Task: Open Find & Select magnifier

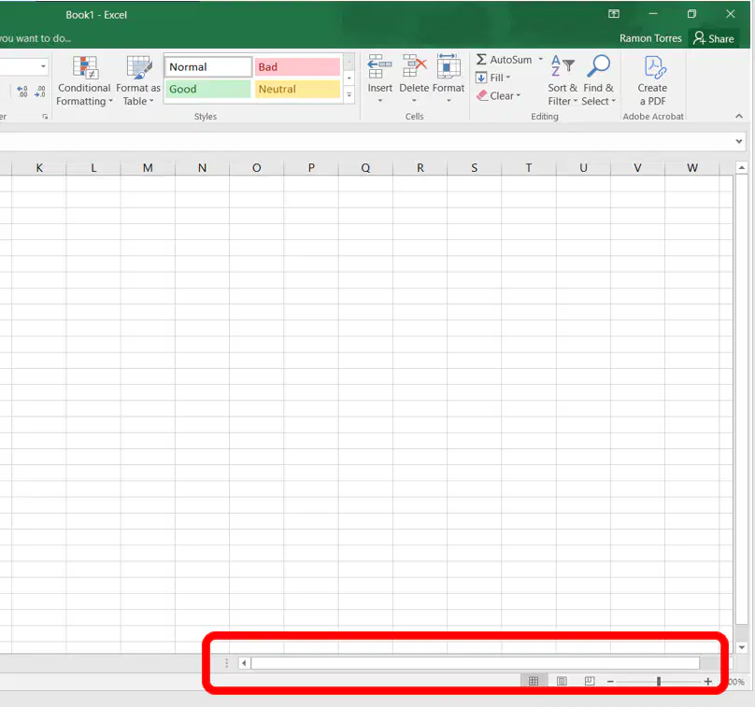Action: pyautogui.click(x=599, y=80)
